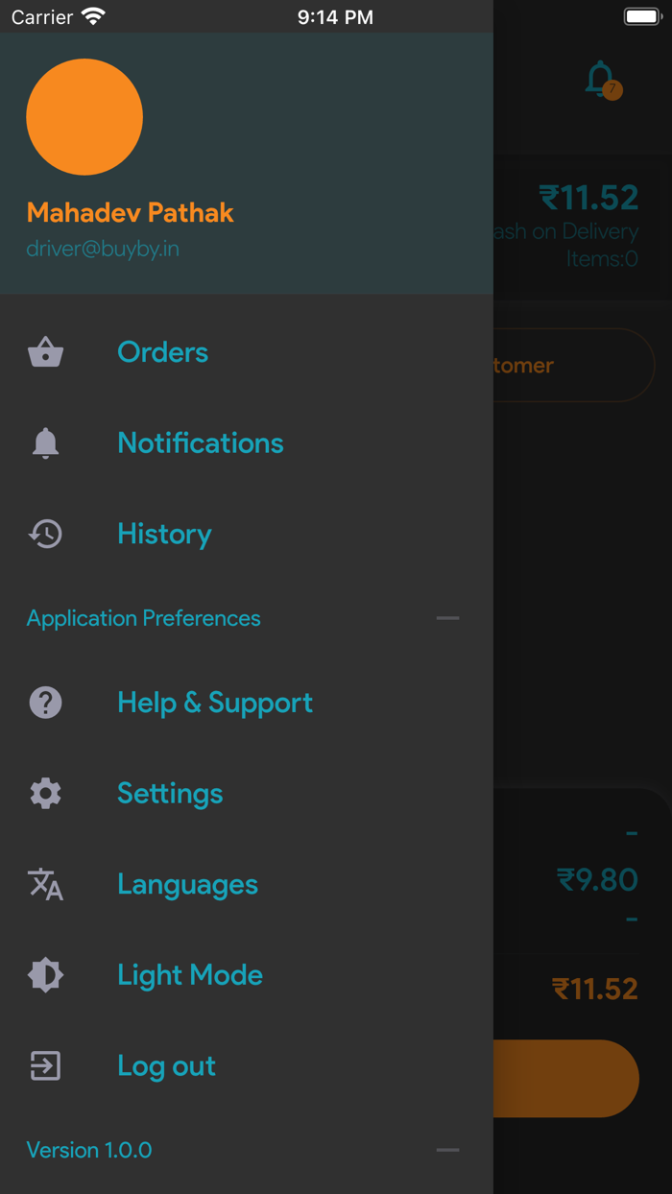Tap the orange profile avatar circle

[84, 117]
